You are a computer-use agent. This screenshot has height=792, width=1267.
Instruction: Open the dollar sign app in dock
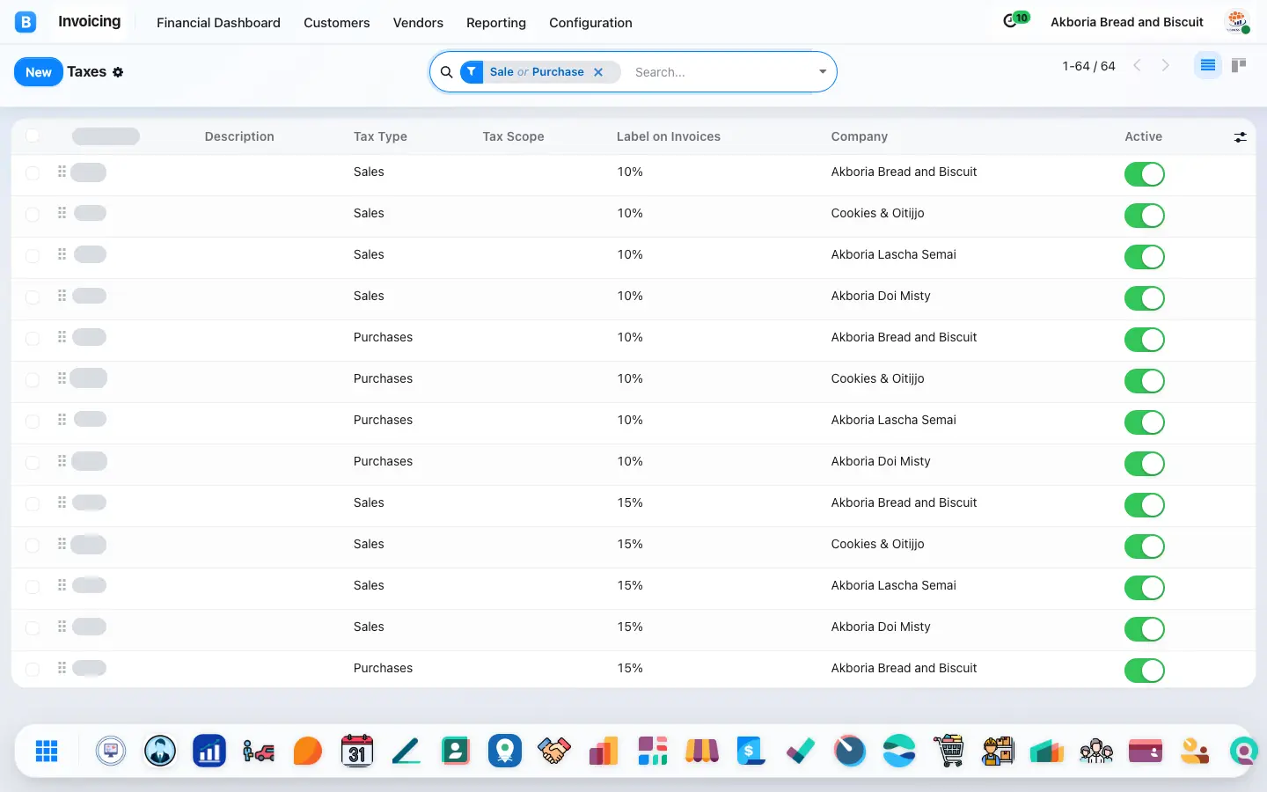(x=751, y=751)
